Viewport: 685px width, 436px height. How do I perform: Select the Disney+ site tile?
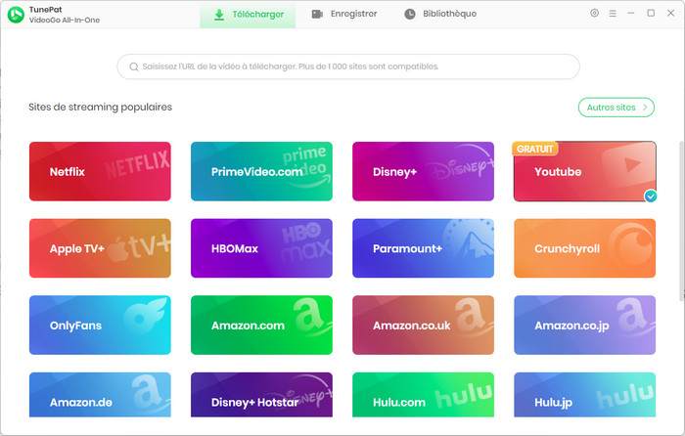coord(423,172)
